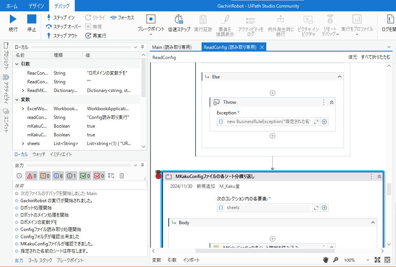Open the 引数 panel at the designer bottom
The width and height of the screenshot is (396, 267).
pos(172,260)
